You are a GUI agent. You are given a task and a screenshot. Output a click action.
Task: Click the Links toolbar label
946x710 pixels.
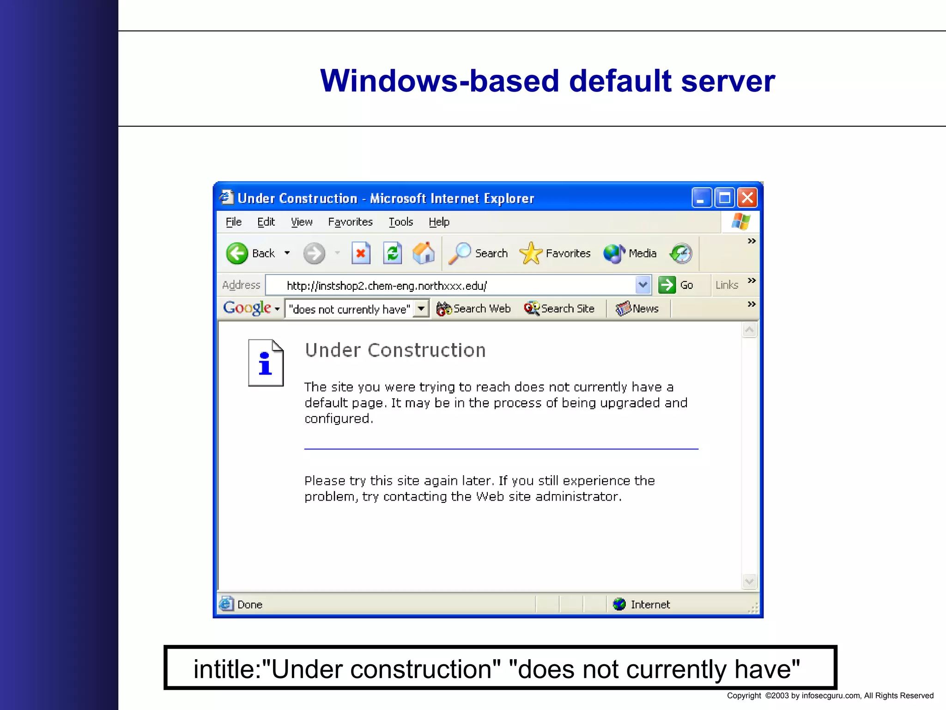pyautogui.click(x=727, y=285)
